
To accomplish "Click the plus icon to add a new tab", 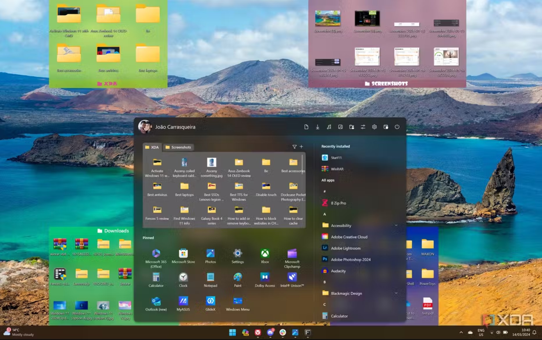I will tap(301, 147).
